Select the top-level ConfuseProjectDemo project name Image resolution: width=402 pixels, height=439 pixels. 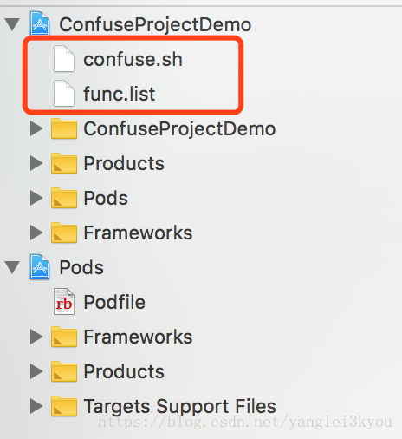coord(155,25)
